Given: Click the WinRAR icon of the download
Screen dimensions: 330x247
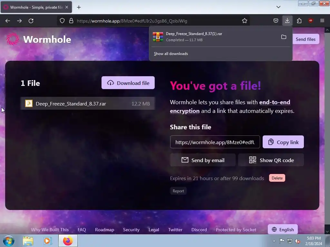Looking at the screenshot, I should click(x=158, y=37).
